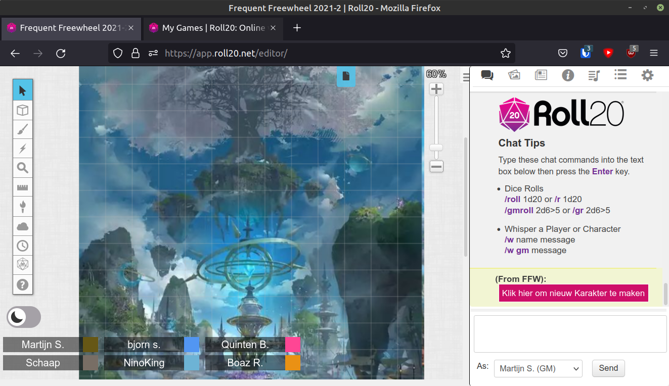Open the Fog of War cloud tool
The width and height of the screenshot is (669, 386).
pos(23,226)
